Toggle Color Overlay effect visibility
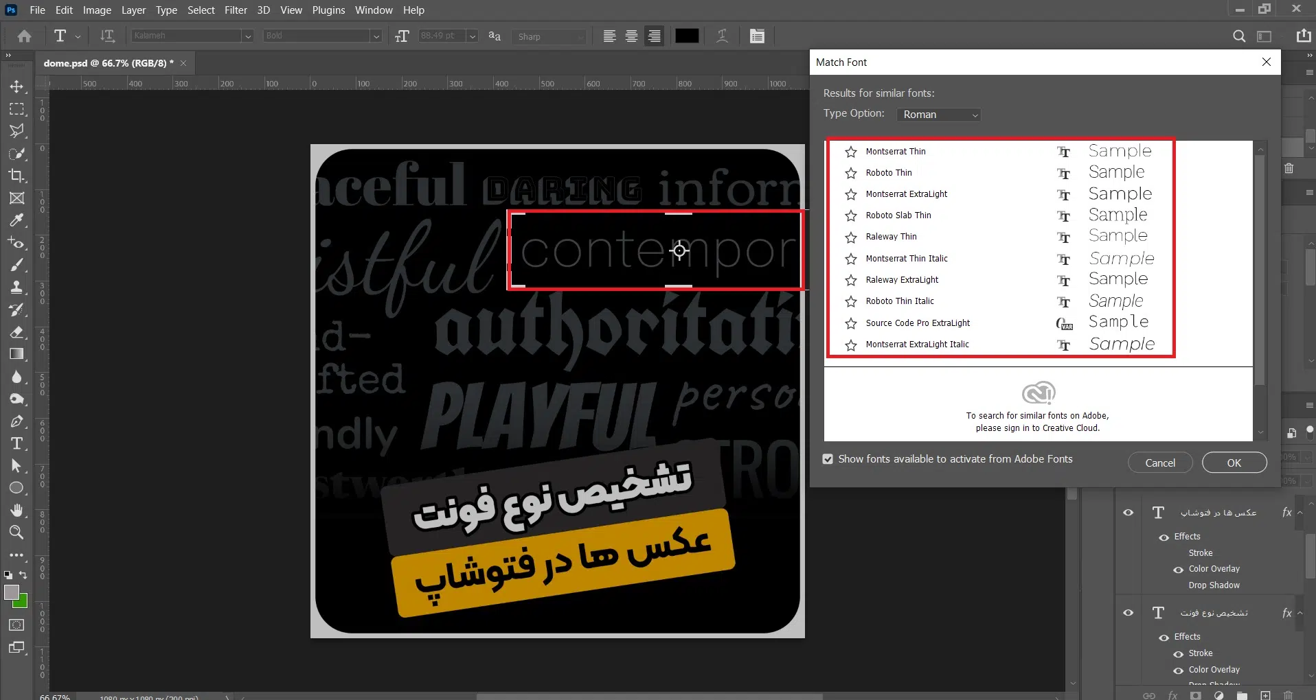The height and width of the screenshot is (700, 1316). (x=1178, y=570)
